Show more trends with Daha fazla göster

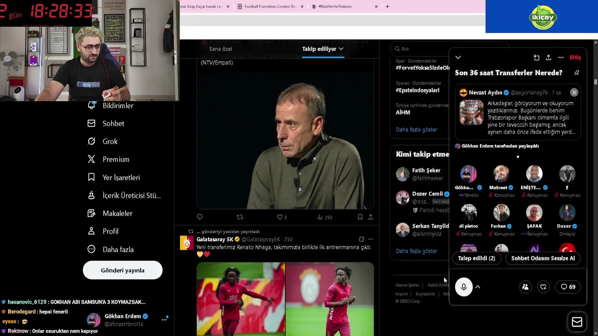pos(417,130)
